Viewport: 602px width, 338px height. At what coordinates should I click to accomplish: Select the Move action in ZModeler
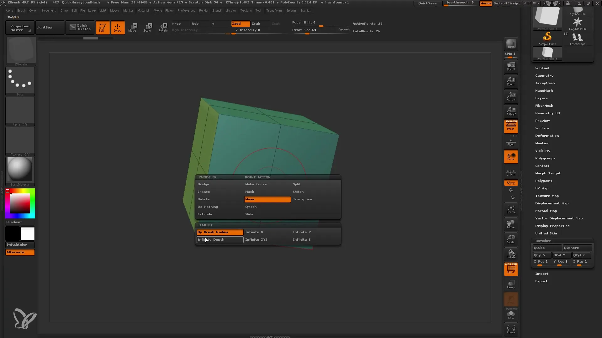tap(267, 199)
